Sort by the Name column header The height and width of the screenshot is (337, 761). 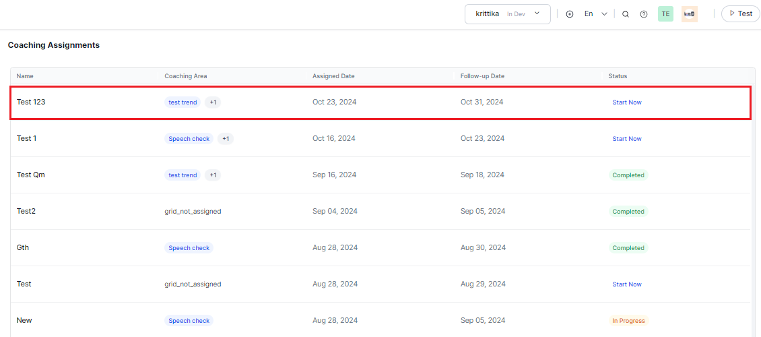point(25,76)
